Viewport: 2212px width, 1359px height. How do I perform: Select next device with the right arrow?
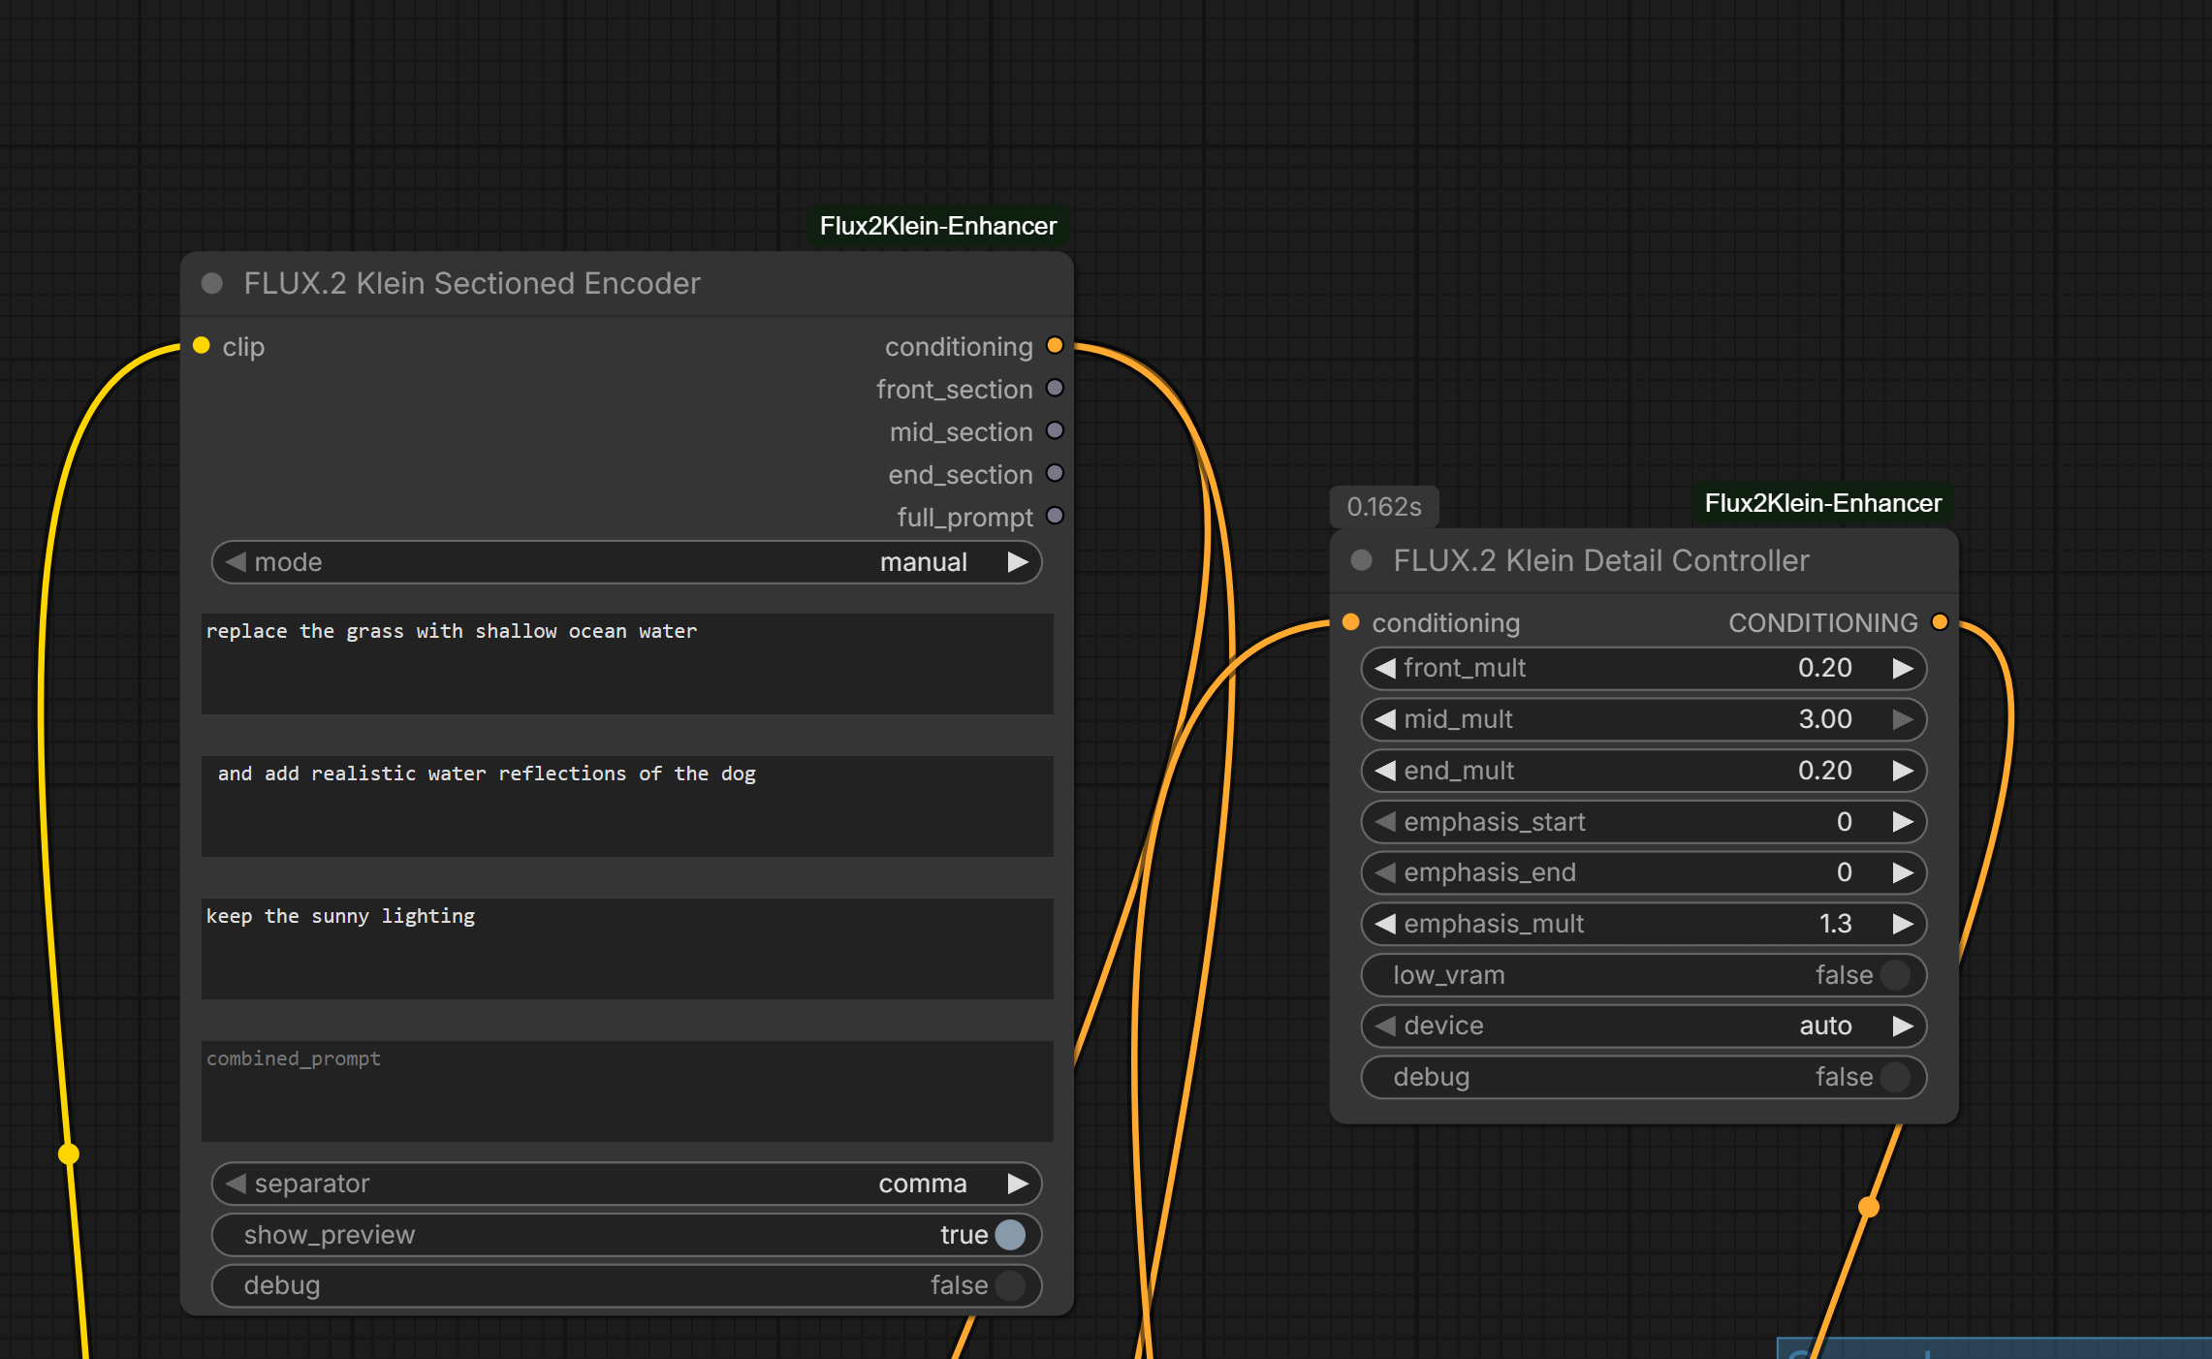coord(1903,1026)
